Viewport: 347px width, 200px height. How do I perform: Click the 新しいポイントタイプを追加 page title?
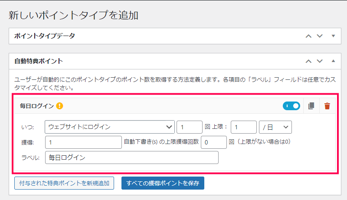click(73, 15)
